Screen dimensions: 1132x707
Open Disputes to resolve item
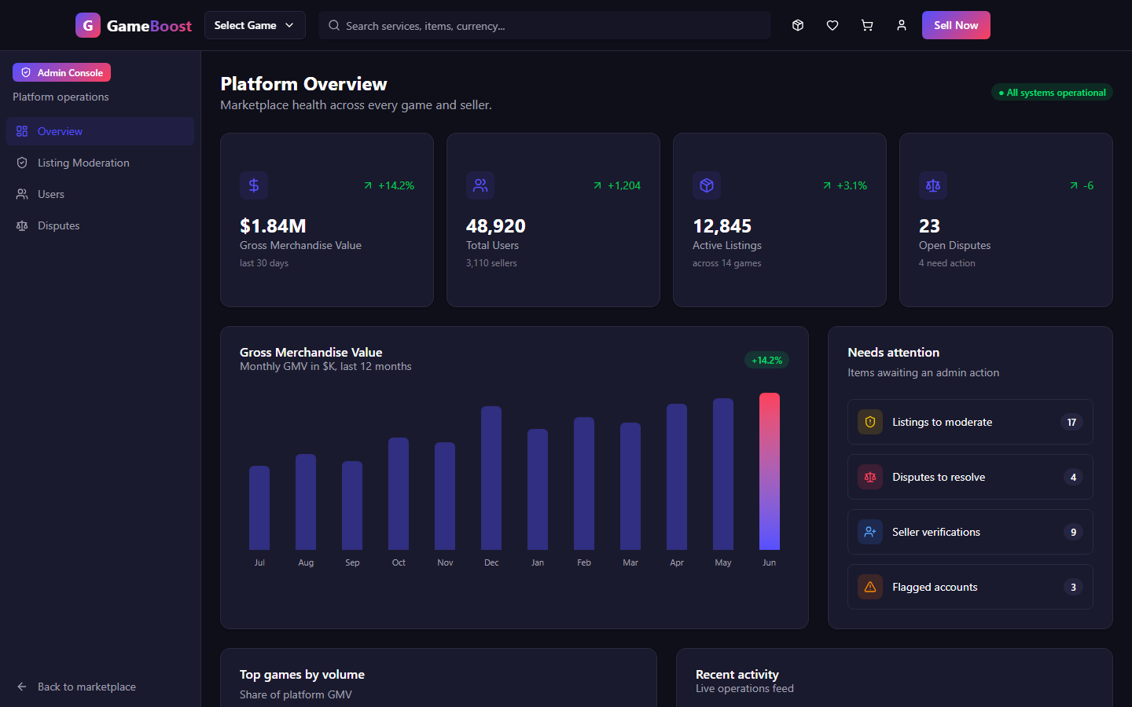970,477
